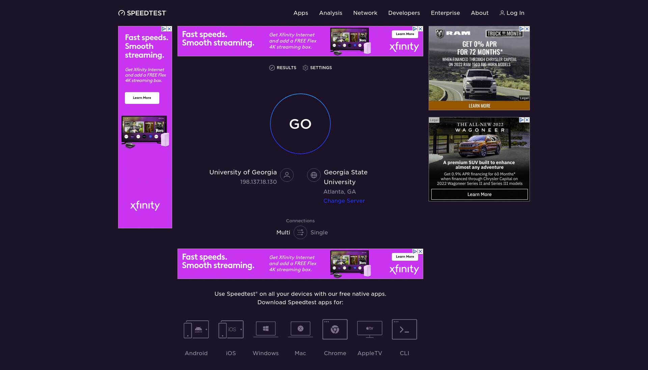Image resolution: width=648 pixels, height=370 pixels.
Task: Click the Log In link
Action: pos(512,13)
